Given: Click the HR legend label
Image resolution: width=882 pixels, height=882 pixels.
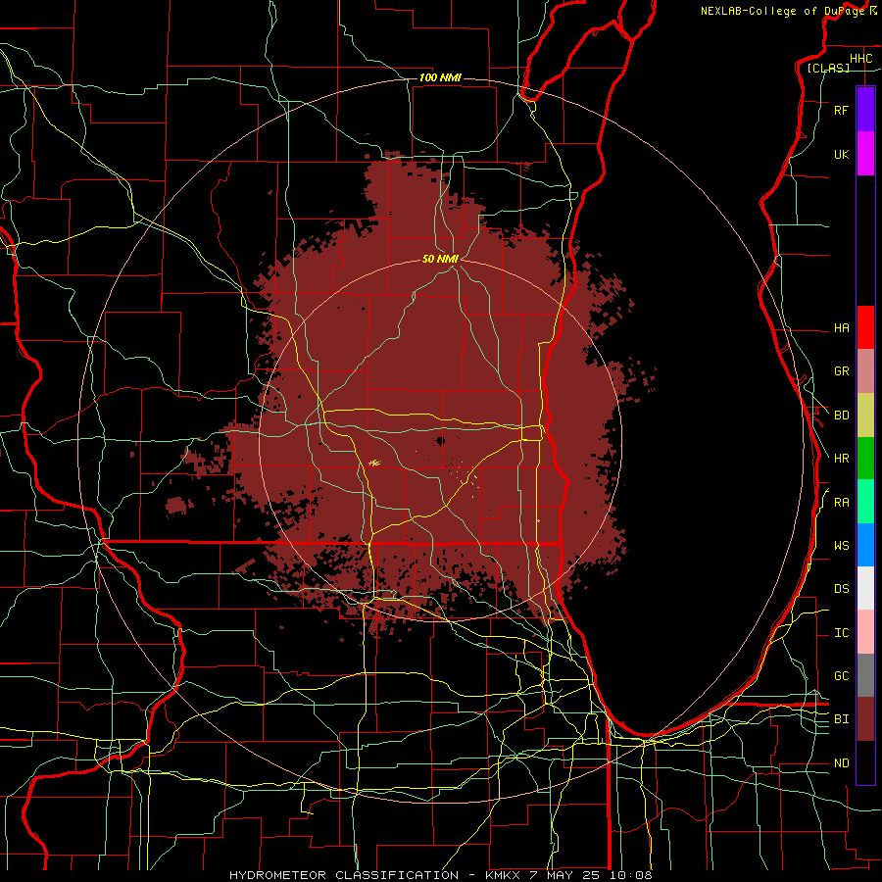Looking at the screenshot, I should click(841, 459).
